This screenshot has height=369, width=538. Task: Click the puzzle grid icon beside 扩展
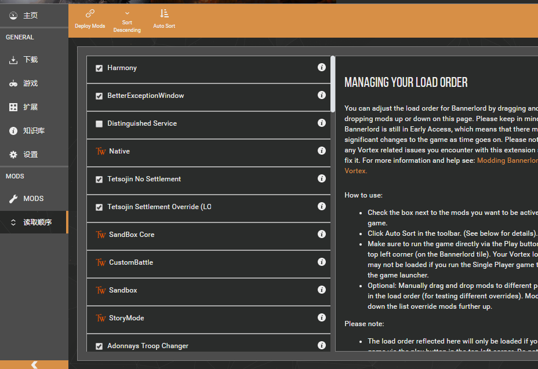(x=13, y=107)
